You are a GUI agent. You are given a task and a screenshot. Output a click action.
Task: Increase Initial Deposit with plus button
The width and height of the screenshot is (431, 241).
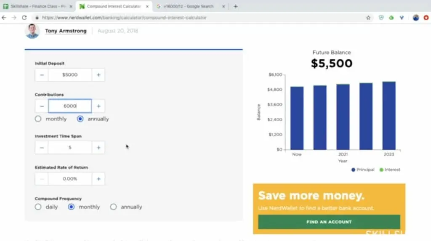click(98, 75)
